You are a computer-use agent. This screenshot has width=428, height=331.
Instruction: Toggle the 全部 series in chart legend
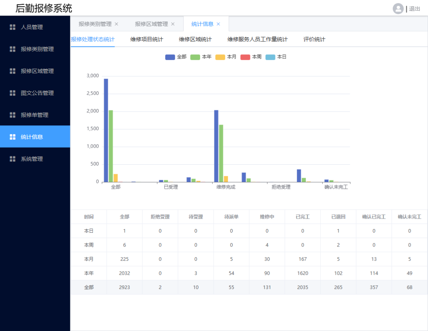pos(176,57)
